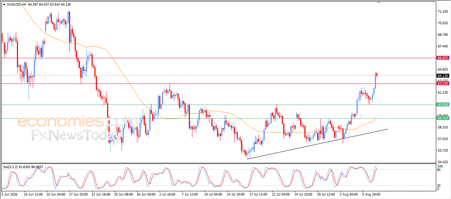Screen dimensions: 451x199
Task: Click the latest red candle near 64.126
Action: (377, 74)
